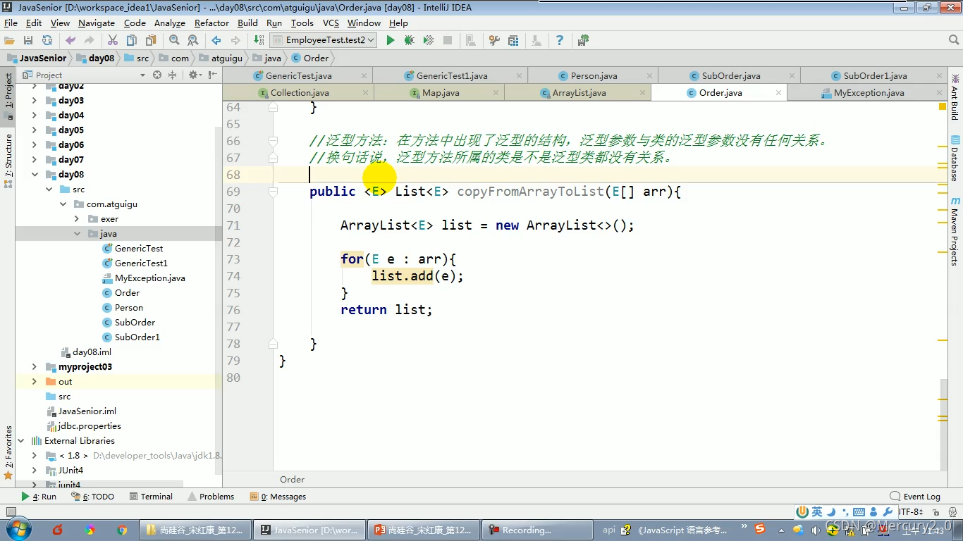Open the Analyze menu
The image size is (963, 541).
click(x=169, y=23)
